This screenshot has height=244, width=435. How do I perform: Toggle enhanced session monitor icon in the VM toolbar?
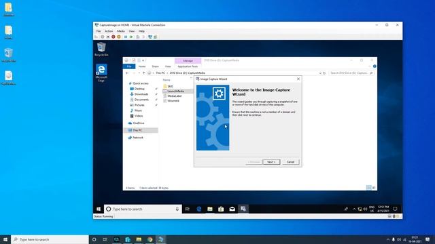coord(150,37)
